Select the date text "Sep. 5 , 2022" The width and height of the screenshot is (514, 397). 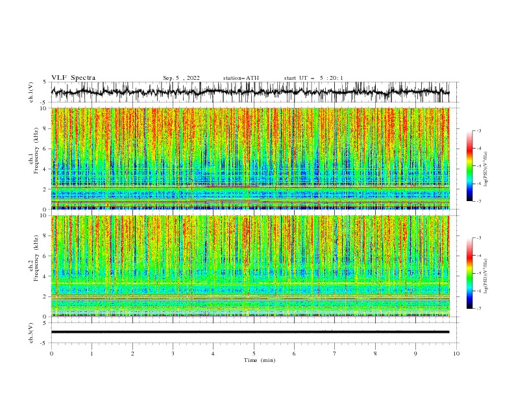[181, 78]
